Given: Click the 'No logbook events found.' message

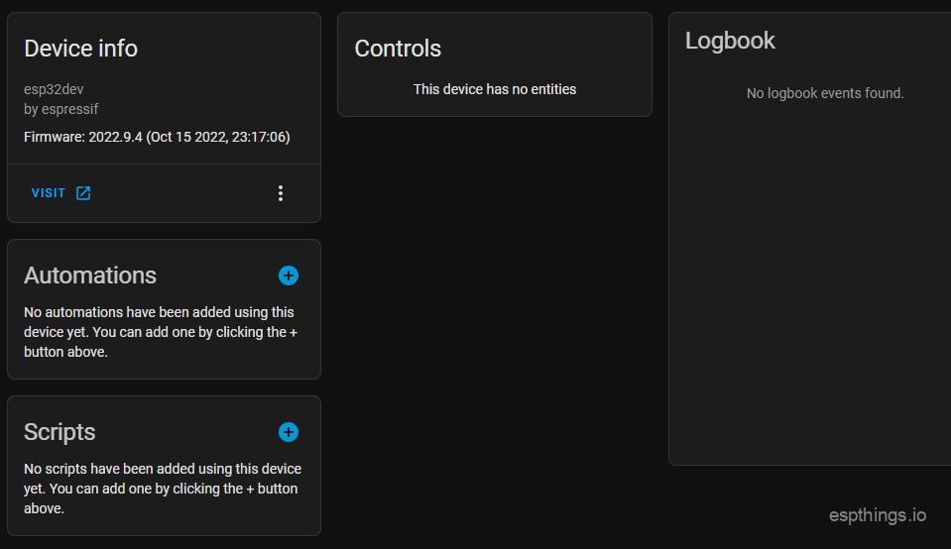Looking at the screenshot, I should point(825,93).
